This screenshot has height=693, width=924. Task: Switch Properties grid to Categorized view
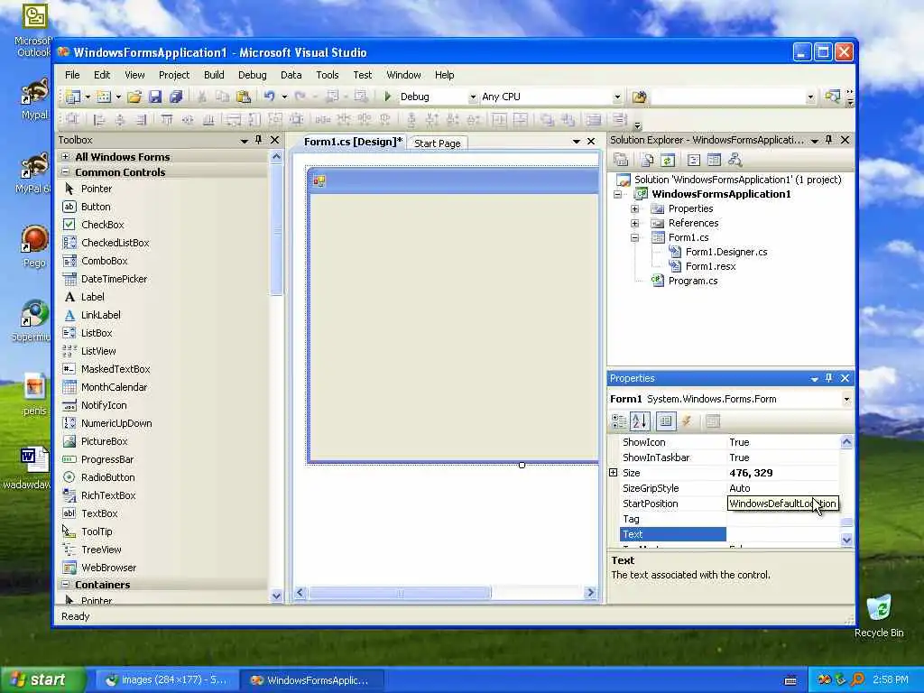pyautogui.click(x=619, y=421)
